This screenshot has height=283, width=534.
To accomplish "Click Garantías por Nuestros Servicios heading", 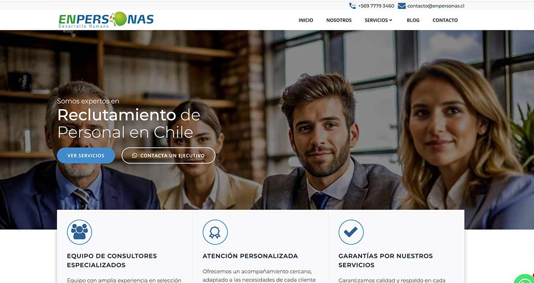I will (385, 260).
